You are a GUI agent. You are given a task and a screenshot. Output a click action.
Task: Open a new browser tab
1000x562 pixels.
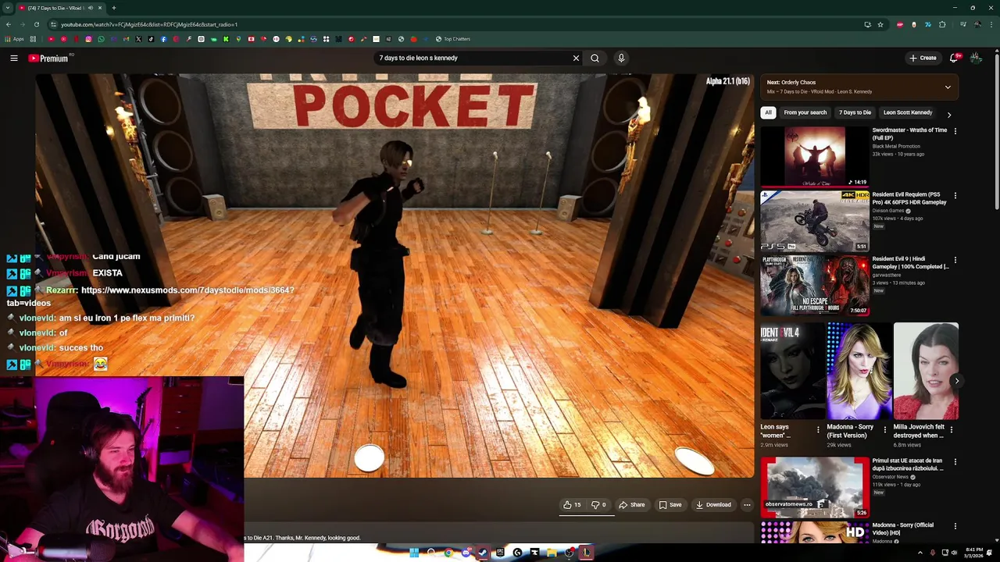pos(114,8)
